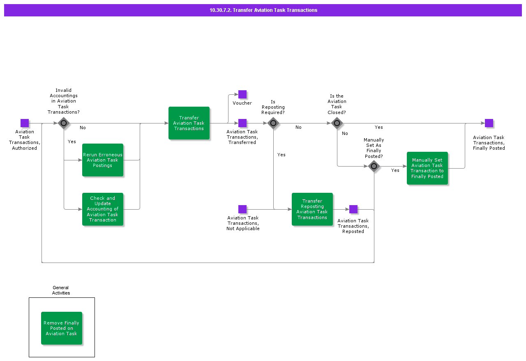The height and width of the screenshot is (361, 526).
Task: Open Check and Update Accounting activity
Action: [x=103, y=209]
